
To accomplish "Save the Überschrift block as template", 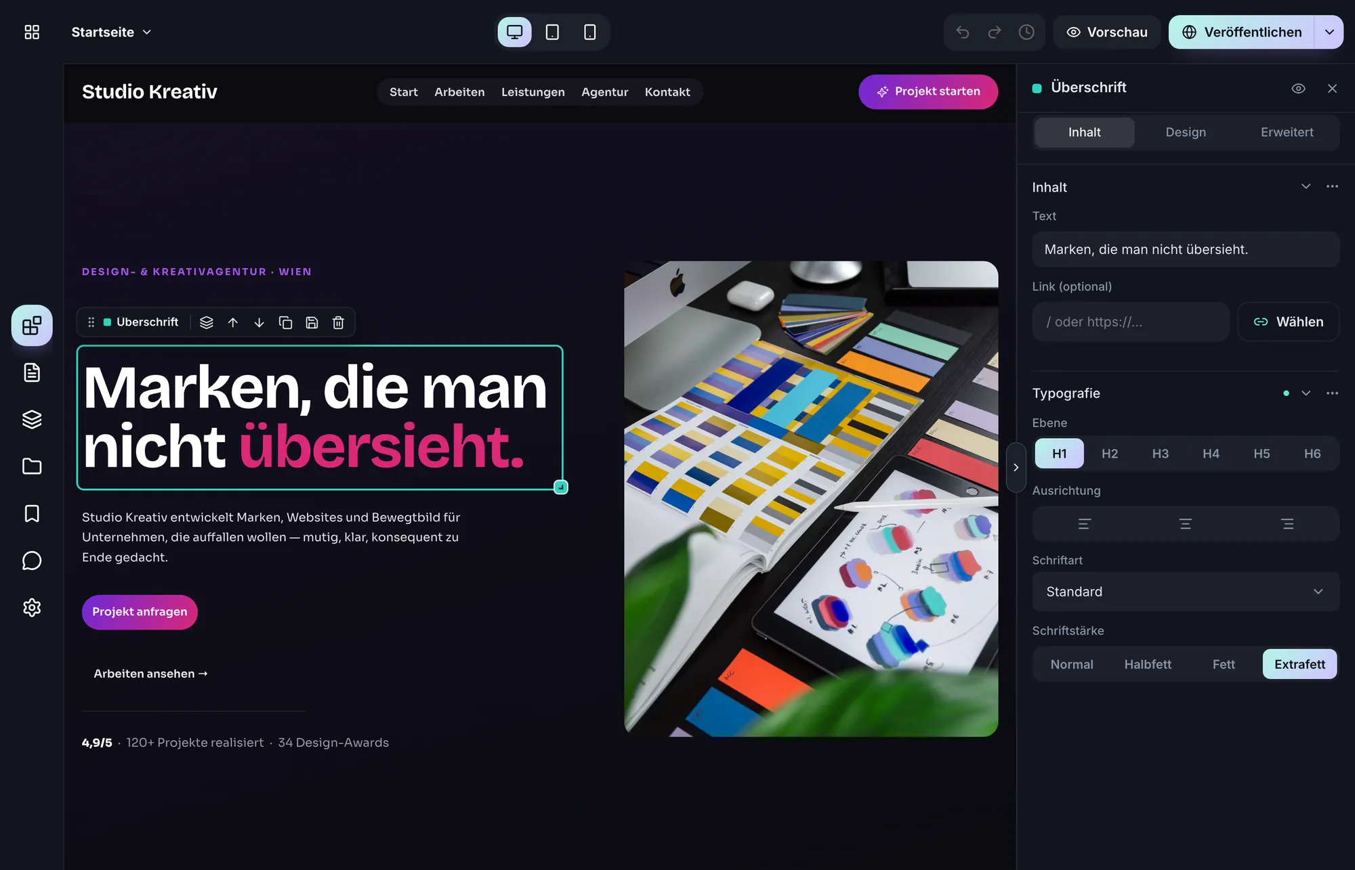I will (x=312, y=322).
